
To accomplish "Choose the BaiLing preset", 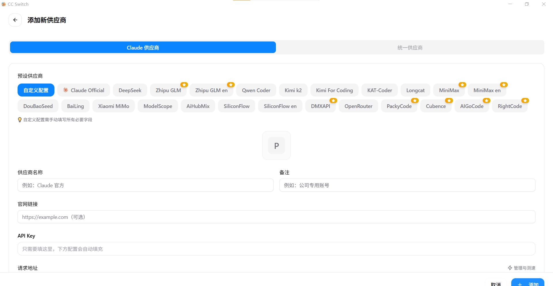I will [x=75, y=106].
